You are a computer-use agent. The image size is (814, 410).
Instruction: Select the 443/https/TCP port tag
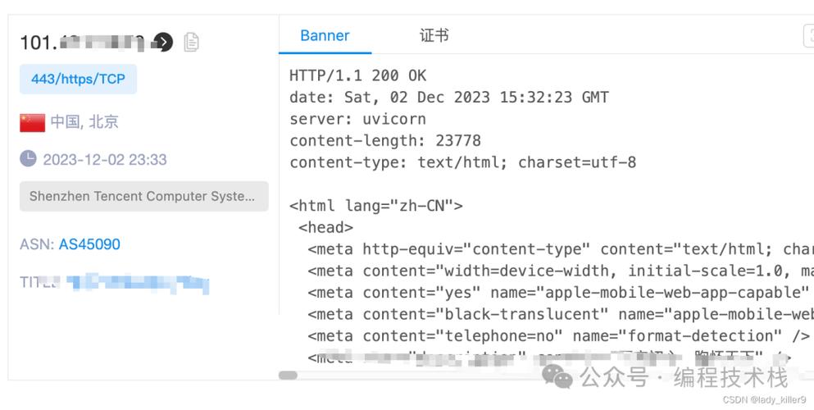point(78,80)
